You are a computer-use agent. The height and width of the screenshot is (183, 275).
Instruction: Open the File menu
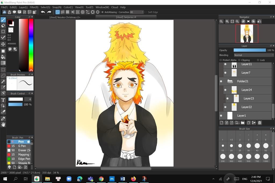click(4, 7)
